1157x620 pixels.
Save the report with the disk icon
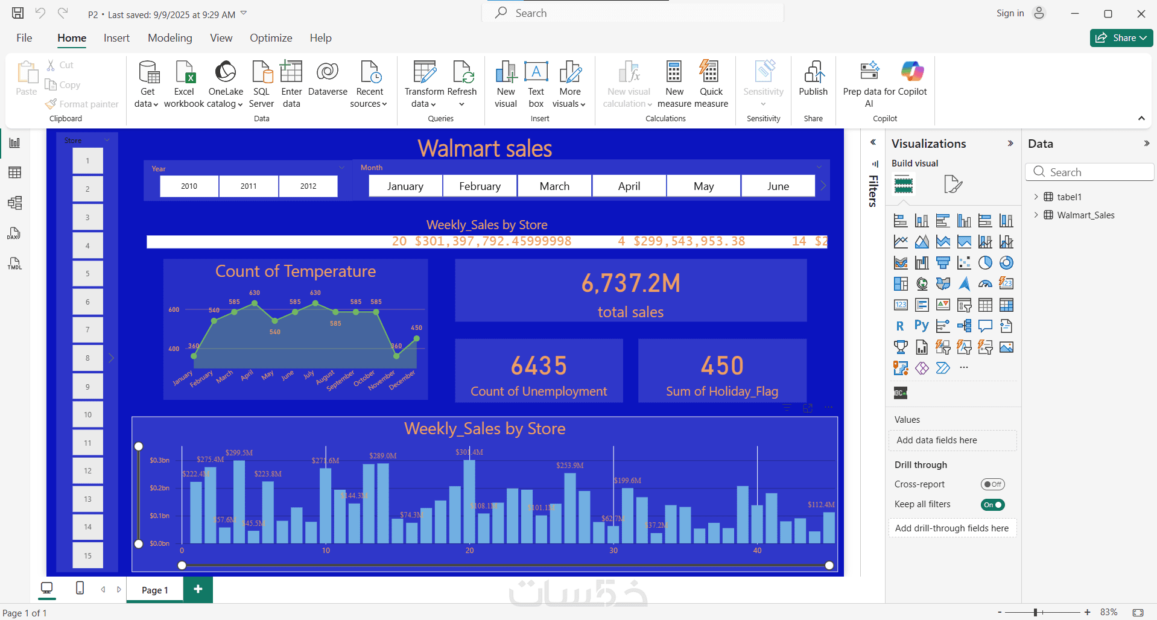tap(18, 13)
